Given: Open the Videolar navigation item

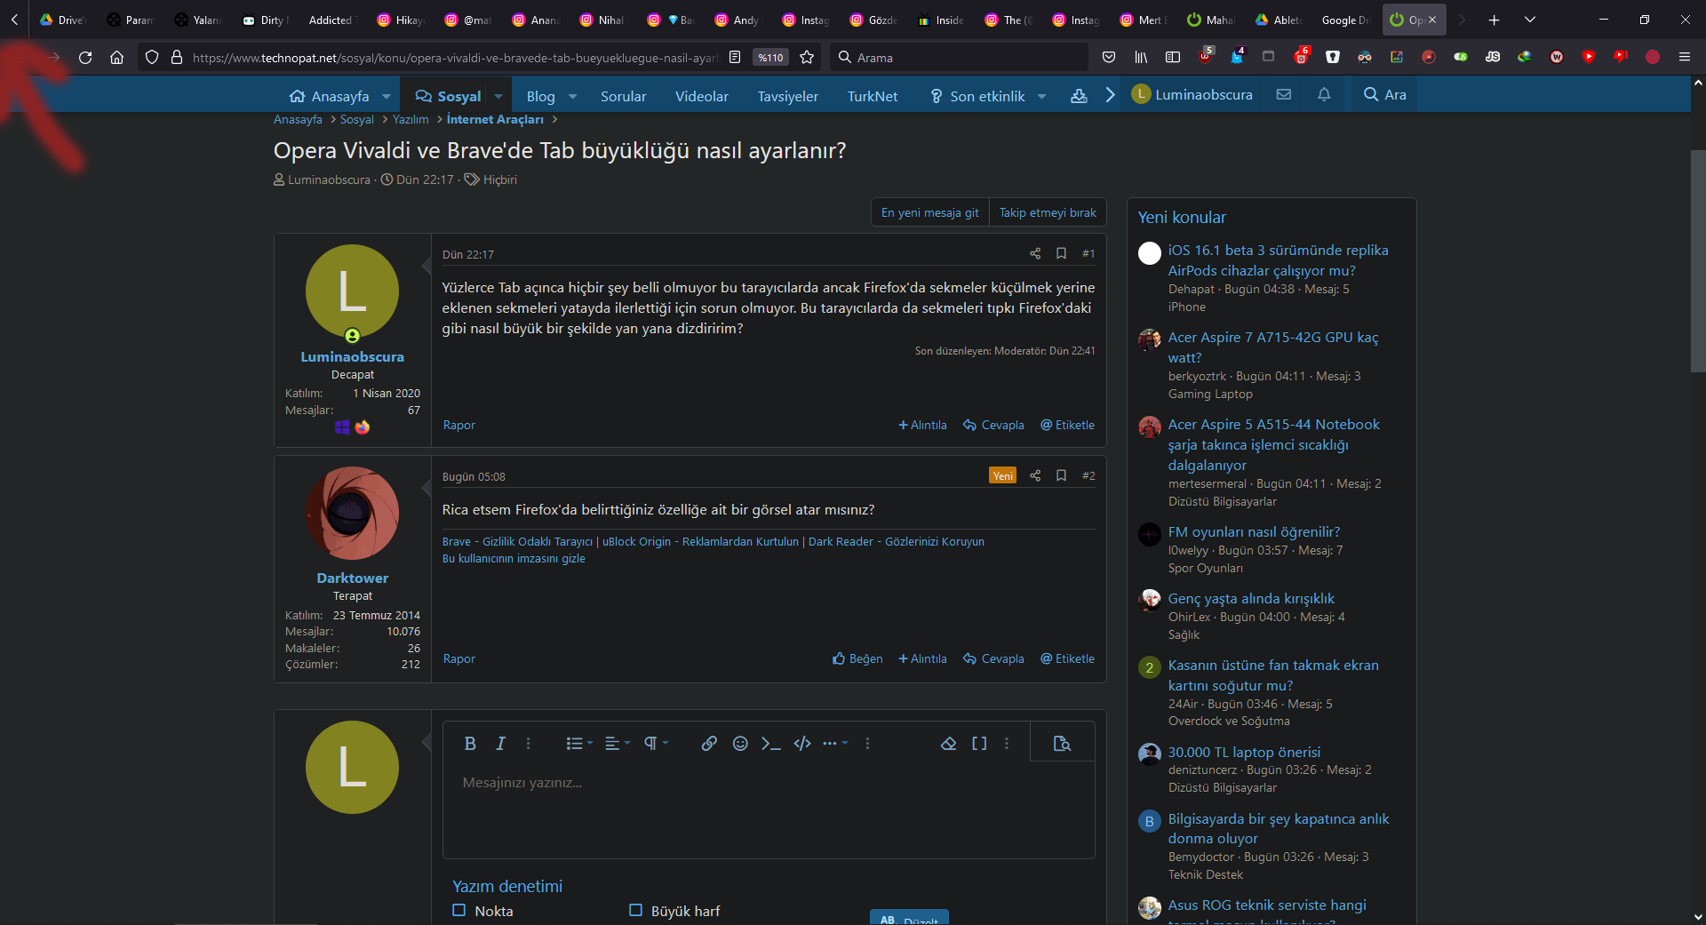Looking at the screenshot, I should pos(702,96).
